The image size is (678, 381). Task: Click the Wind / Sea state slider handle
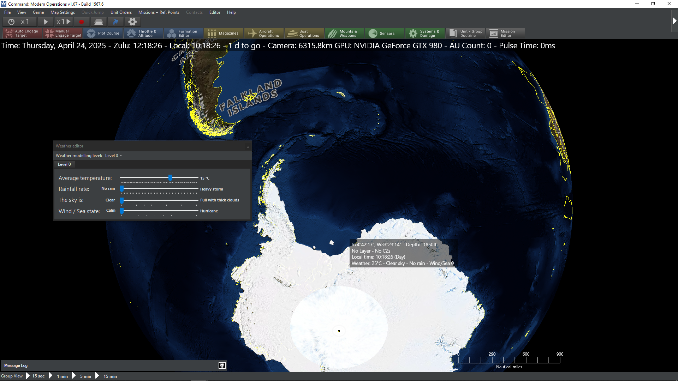pyautogui.click(x=121, y=211)
